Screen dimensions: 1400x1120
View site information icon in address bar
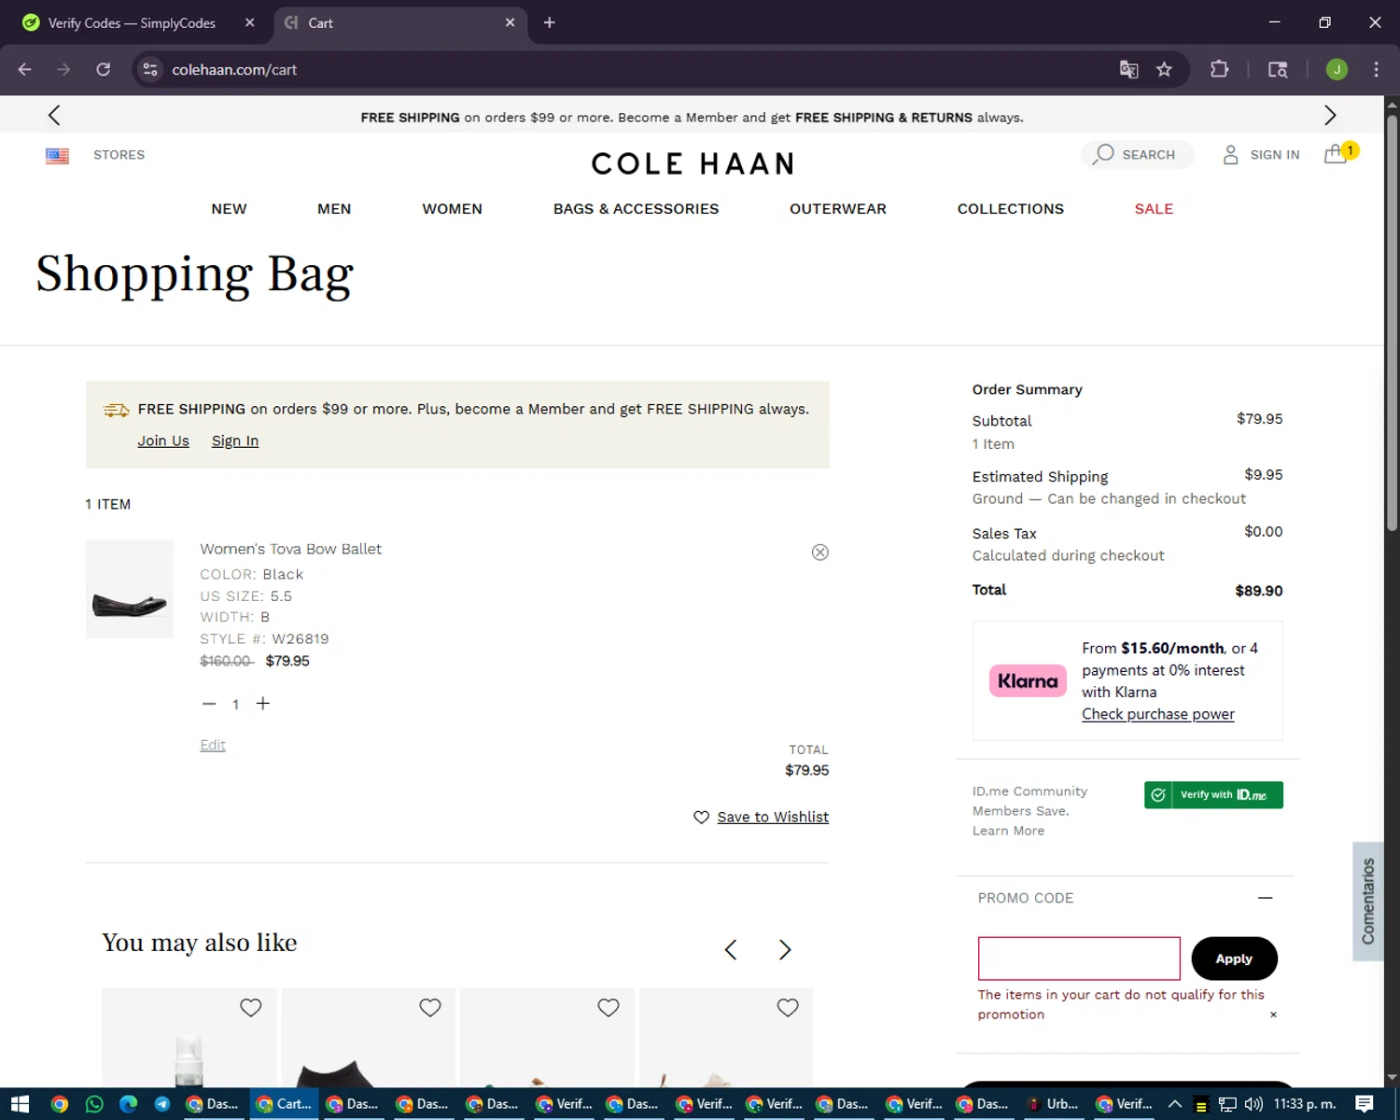tap(150, 69)
